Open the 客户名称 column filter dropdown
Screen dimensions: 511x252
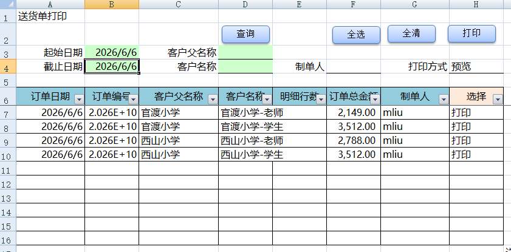click(267, 100)
